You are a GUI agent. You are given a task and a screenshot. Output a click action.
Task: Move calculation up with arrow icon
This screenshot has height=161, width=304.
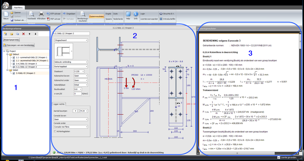pyautogui.click(x=29, y=34)
